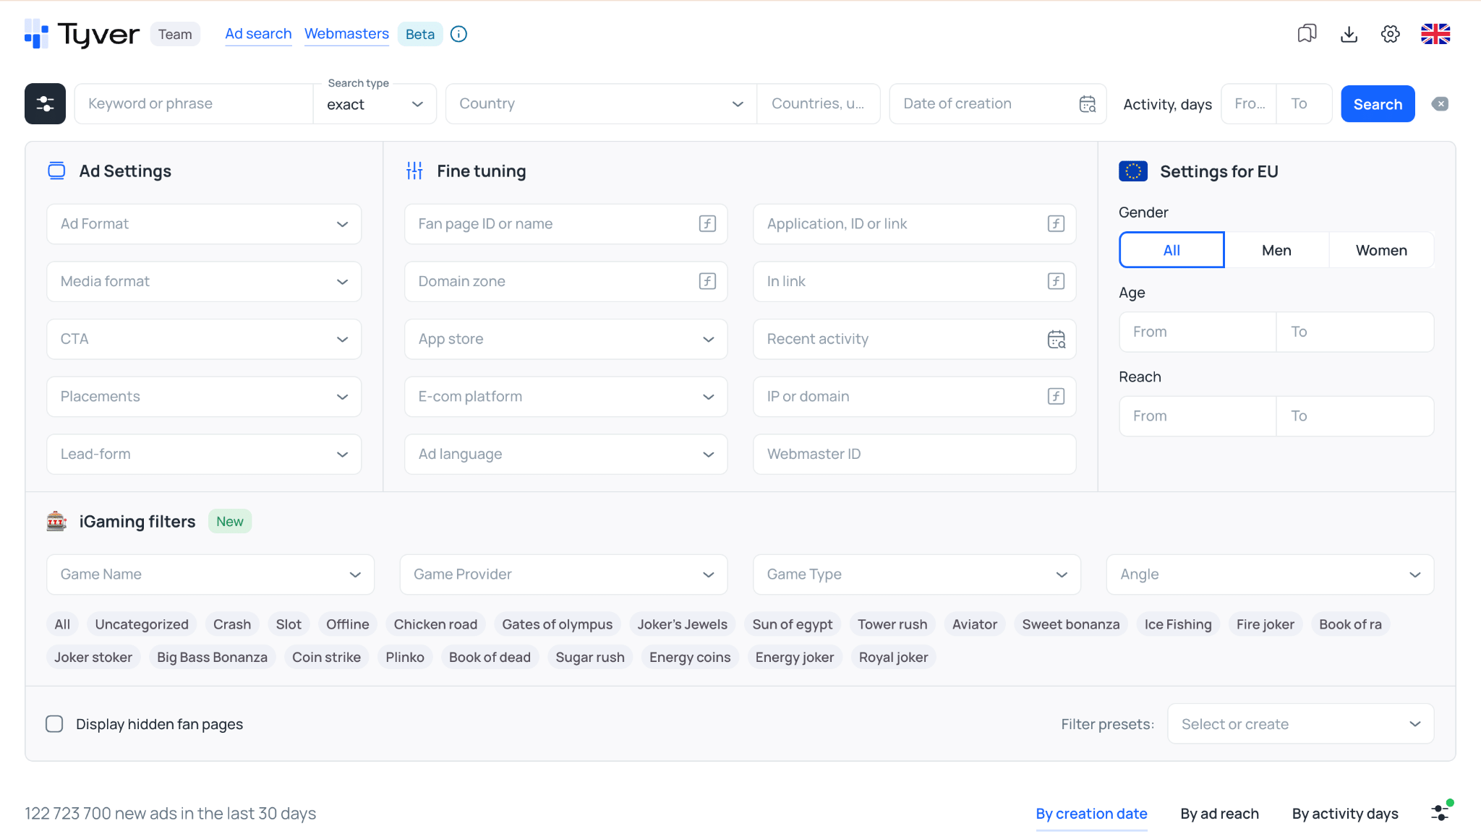Image resolution: width=1481 pixels, height=839 pixels.
Task: Open the Beta info icon
Action: click(x=458, y=34)
